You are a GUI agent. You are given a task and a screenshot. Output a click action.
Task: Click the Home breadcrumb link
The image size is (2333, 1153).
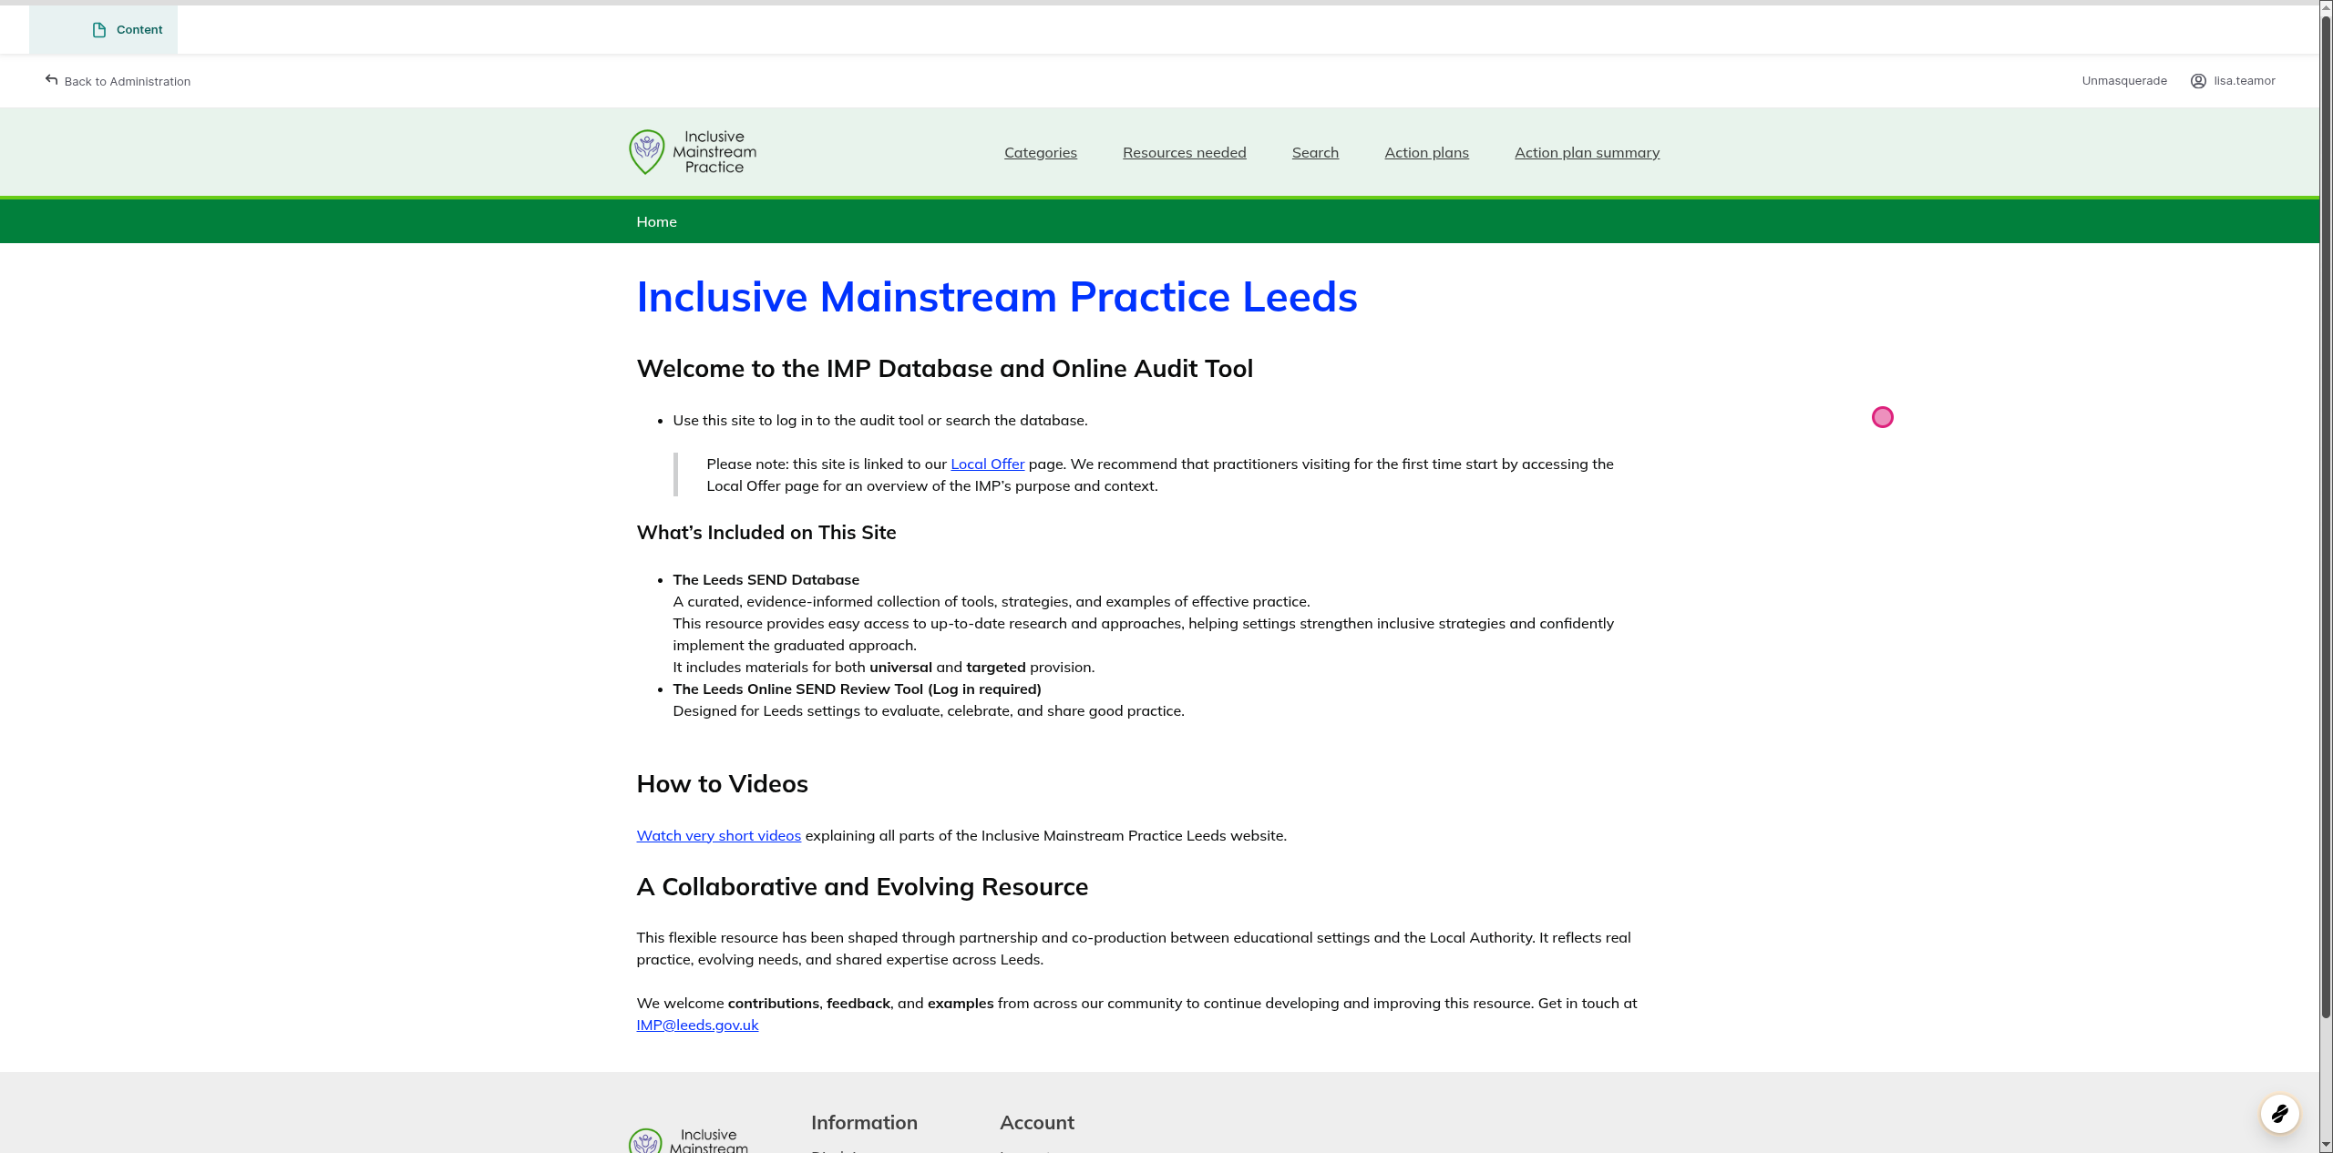(x=656, y=222)
